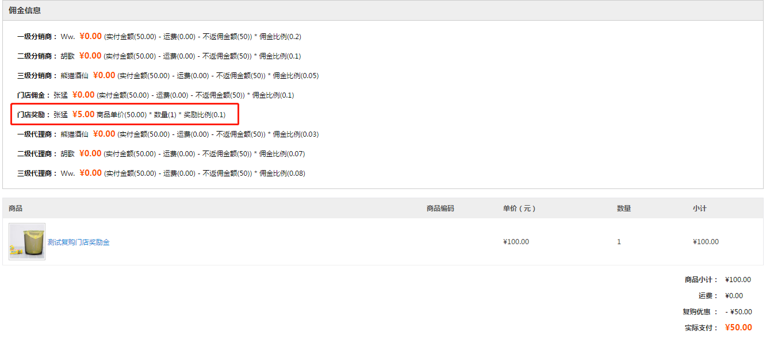Click the 三级分销商 label
Screen dimensions: 774x343
[x=37, y=75]
